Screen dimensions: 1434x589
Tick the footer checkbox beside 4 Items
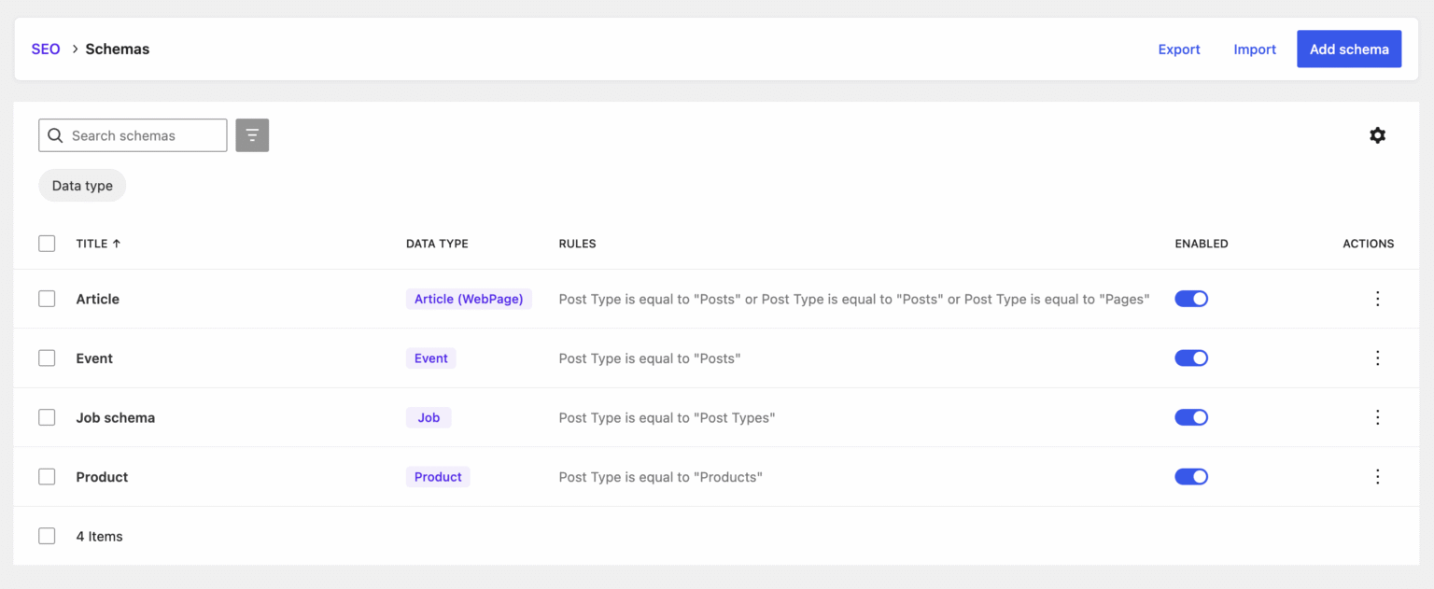point(47,536)
